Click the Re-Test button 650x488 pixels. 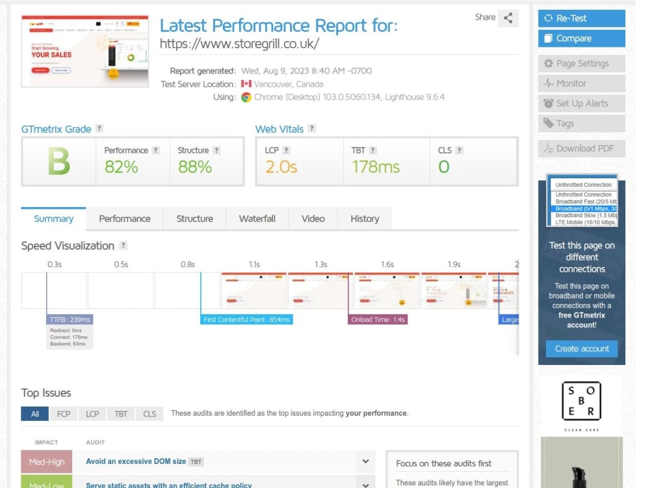click(x=581, y=18)
